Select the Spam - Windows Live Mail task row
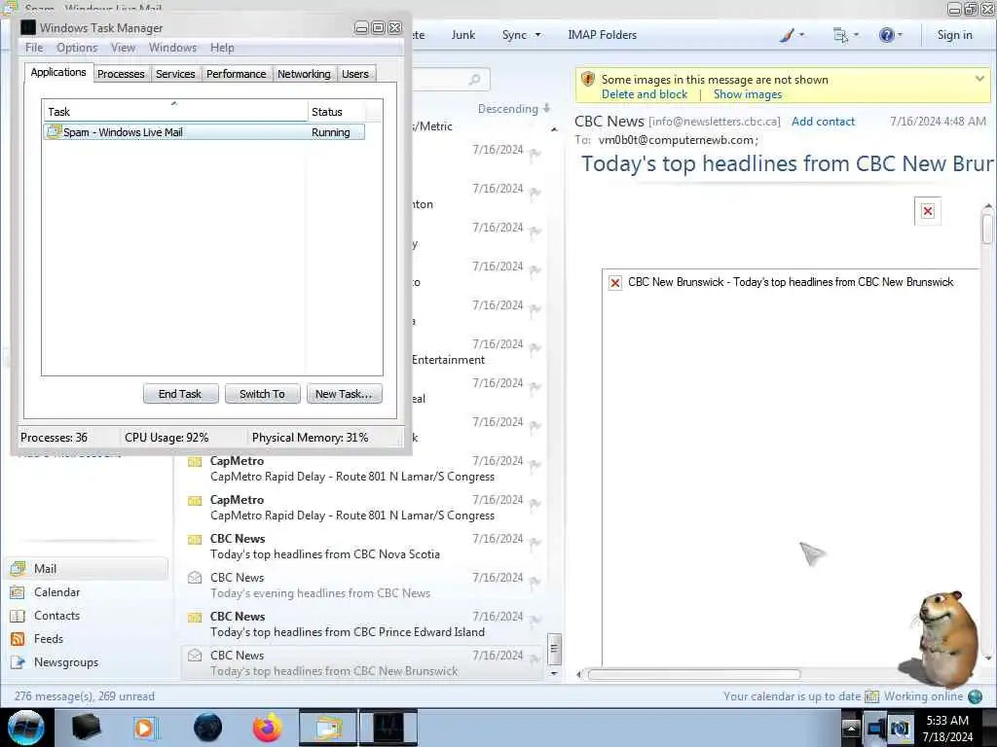Viewport: 997px width, 747px height. 204,132
